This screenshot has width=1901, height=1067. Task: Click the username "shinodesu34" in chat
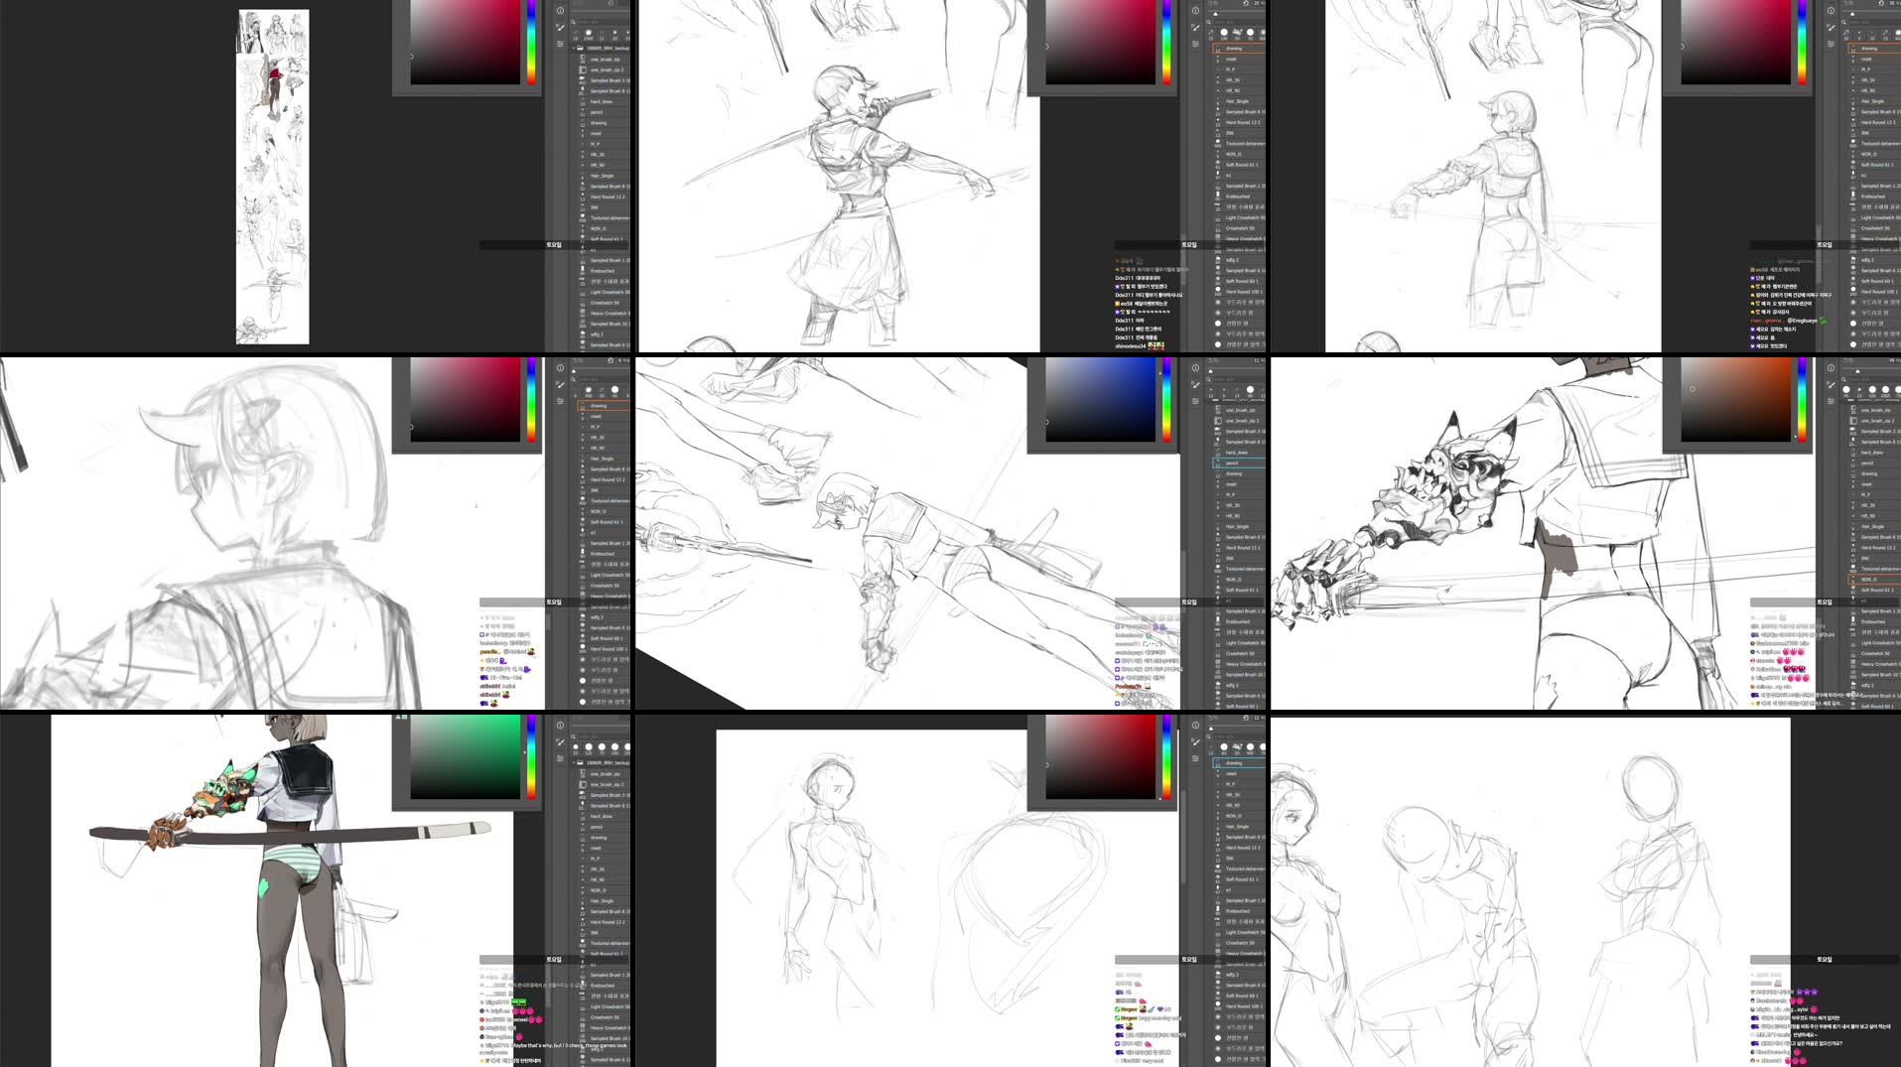coord(1129,346)
